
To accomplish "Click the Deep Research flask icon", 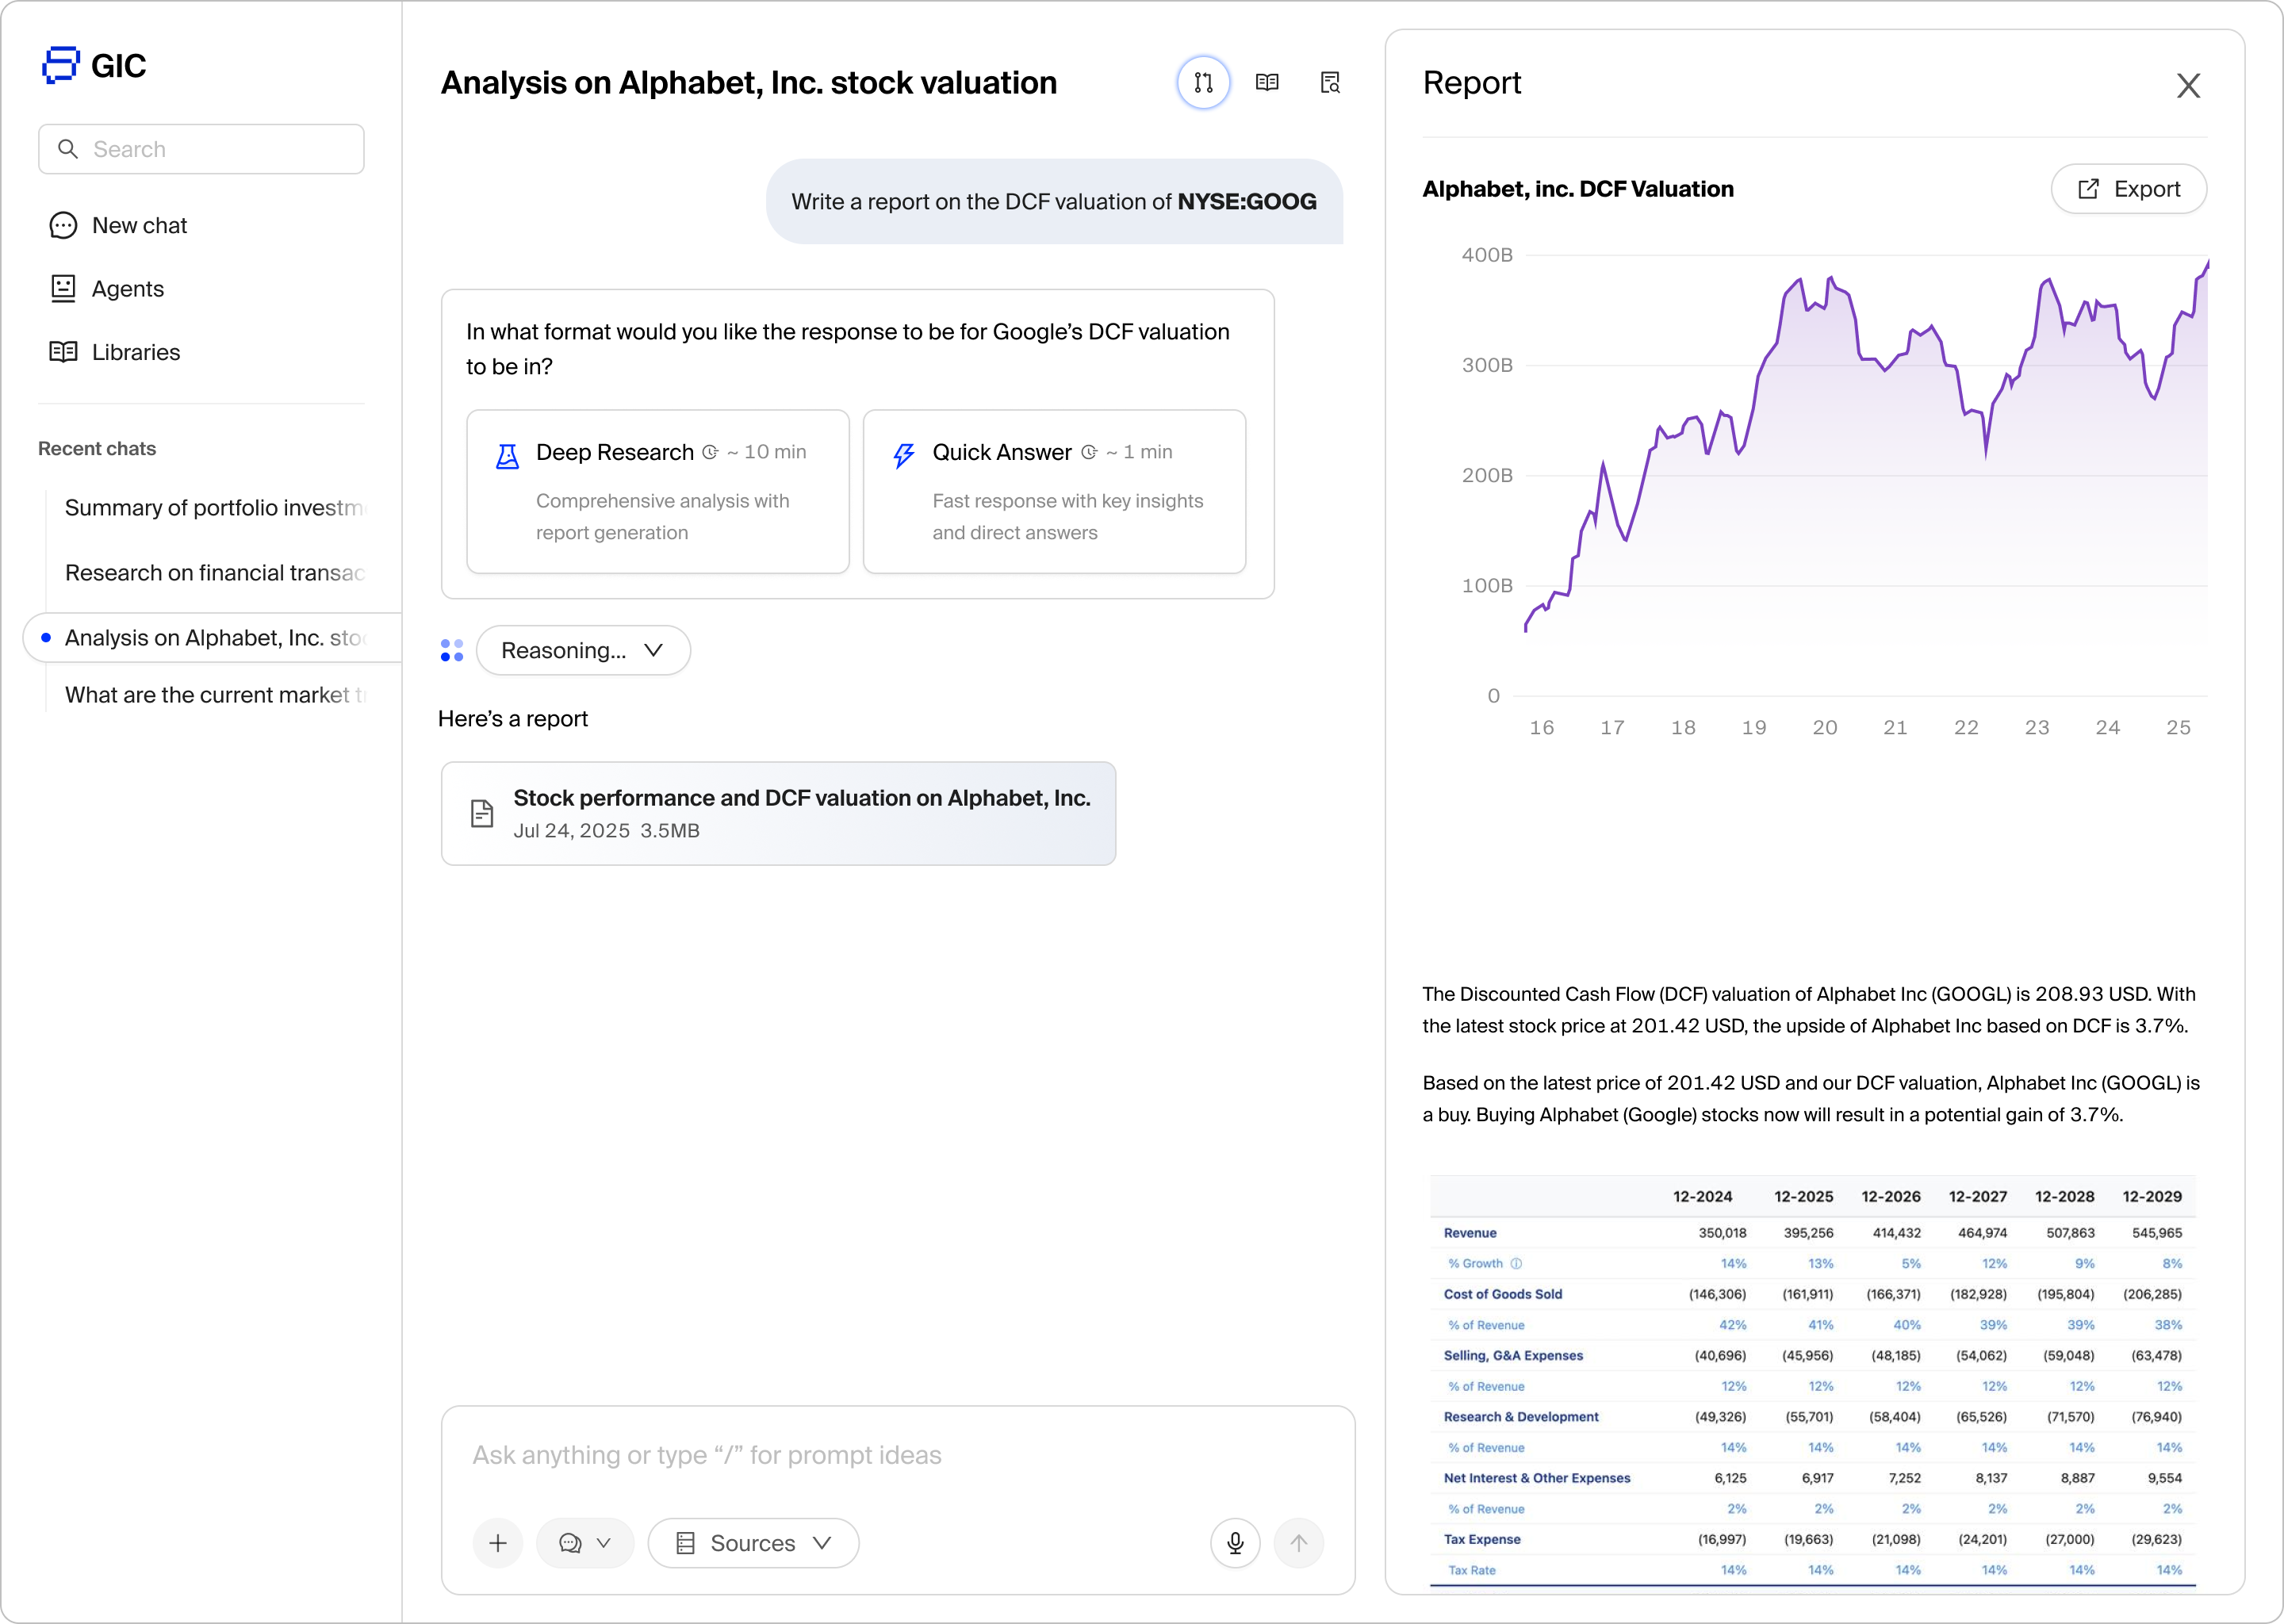I will pyautogui.click(x=508, y=456).
